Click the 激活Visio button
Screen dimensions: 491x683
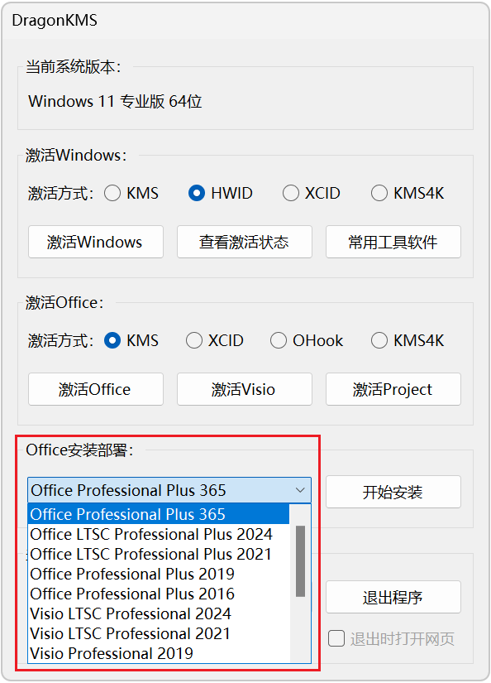pyautogui.click(x=245, y=389)
